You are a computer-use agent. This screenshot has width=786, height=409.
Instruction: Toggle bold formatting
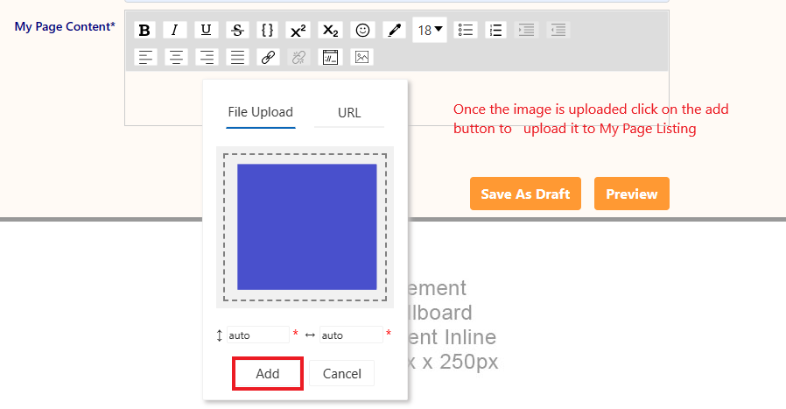pos(145,30)
